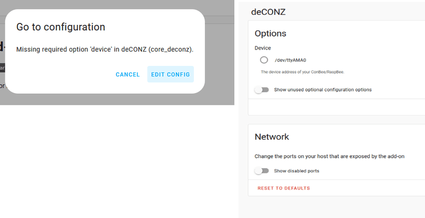The image size is (425, 218).
Task: Click the ConBee/RaspBee device address description
Action: pos(306,72)
